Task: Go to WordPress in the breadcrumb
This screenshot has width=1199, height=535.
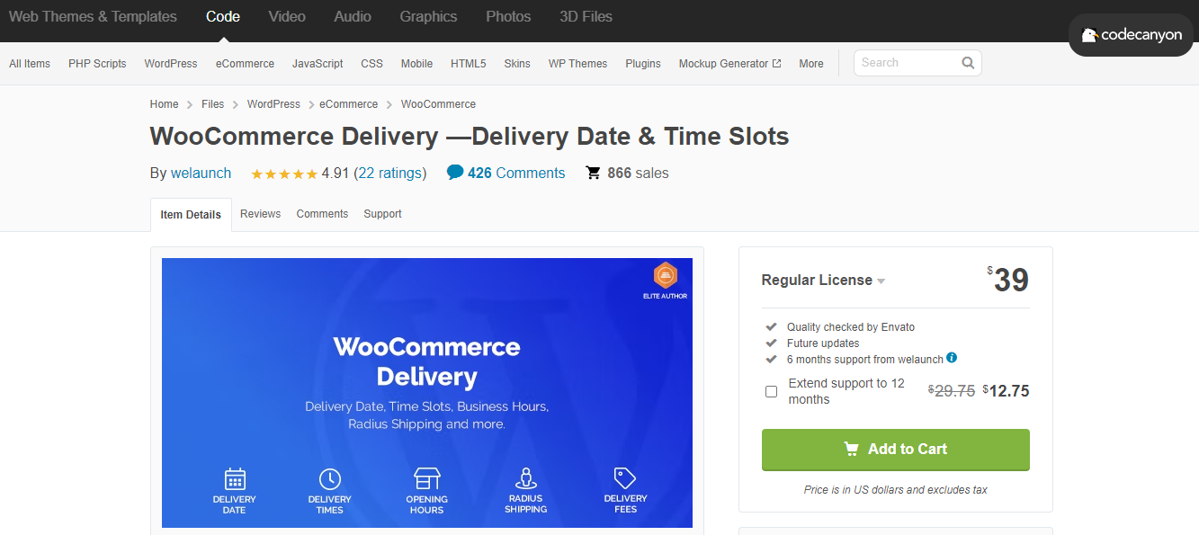Action: 273,104
